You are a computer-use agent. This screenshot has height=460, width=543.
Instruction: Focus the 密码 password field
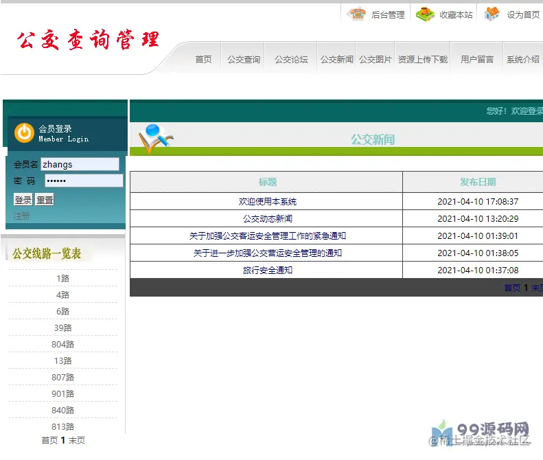coord(84,181)
